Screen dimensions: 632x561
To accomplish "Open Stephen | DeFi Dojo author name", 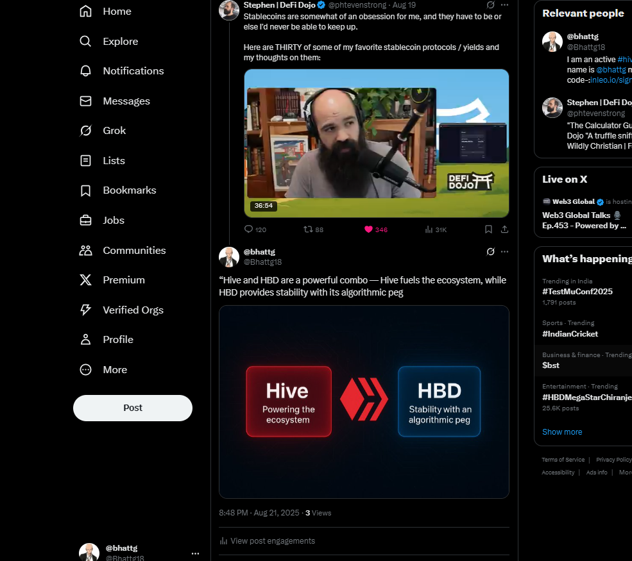I will pos(279,5).
